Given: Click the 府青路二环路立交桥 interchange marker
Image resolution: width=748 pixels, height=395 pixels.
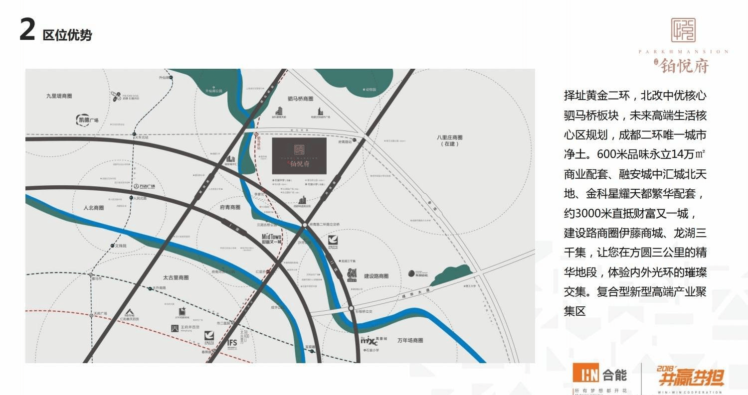Looking at the screenshot, I should (x=304, y=225).
